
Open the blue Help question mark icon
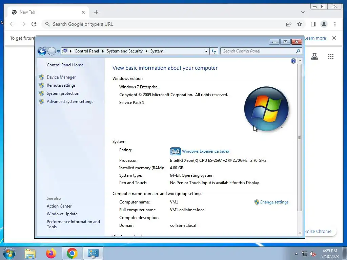tap(293, 61)
